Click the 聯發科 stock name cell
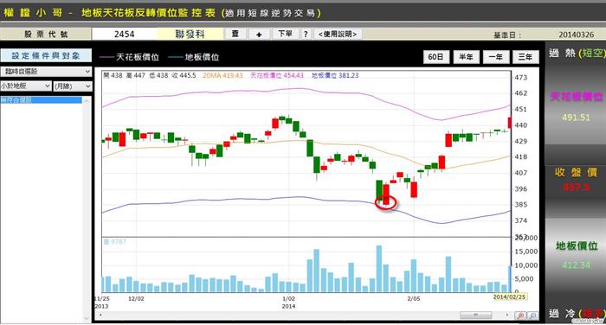 pyautogui.click(x=190, y=34)
